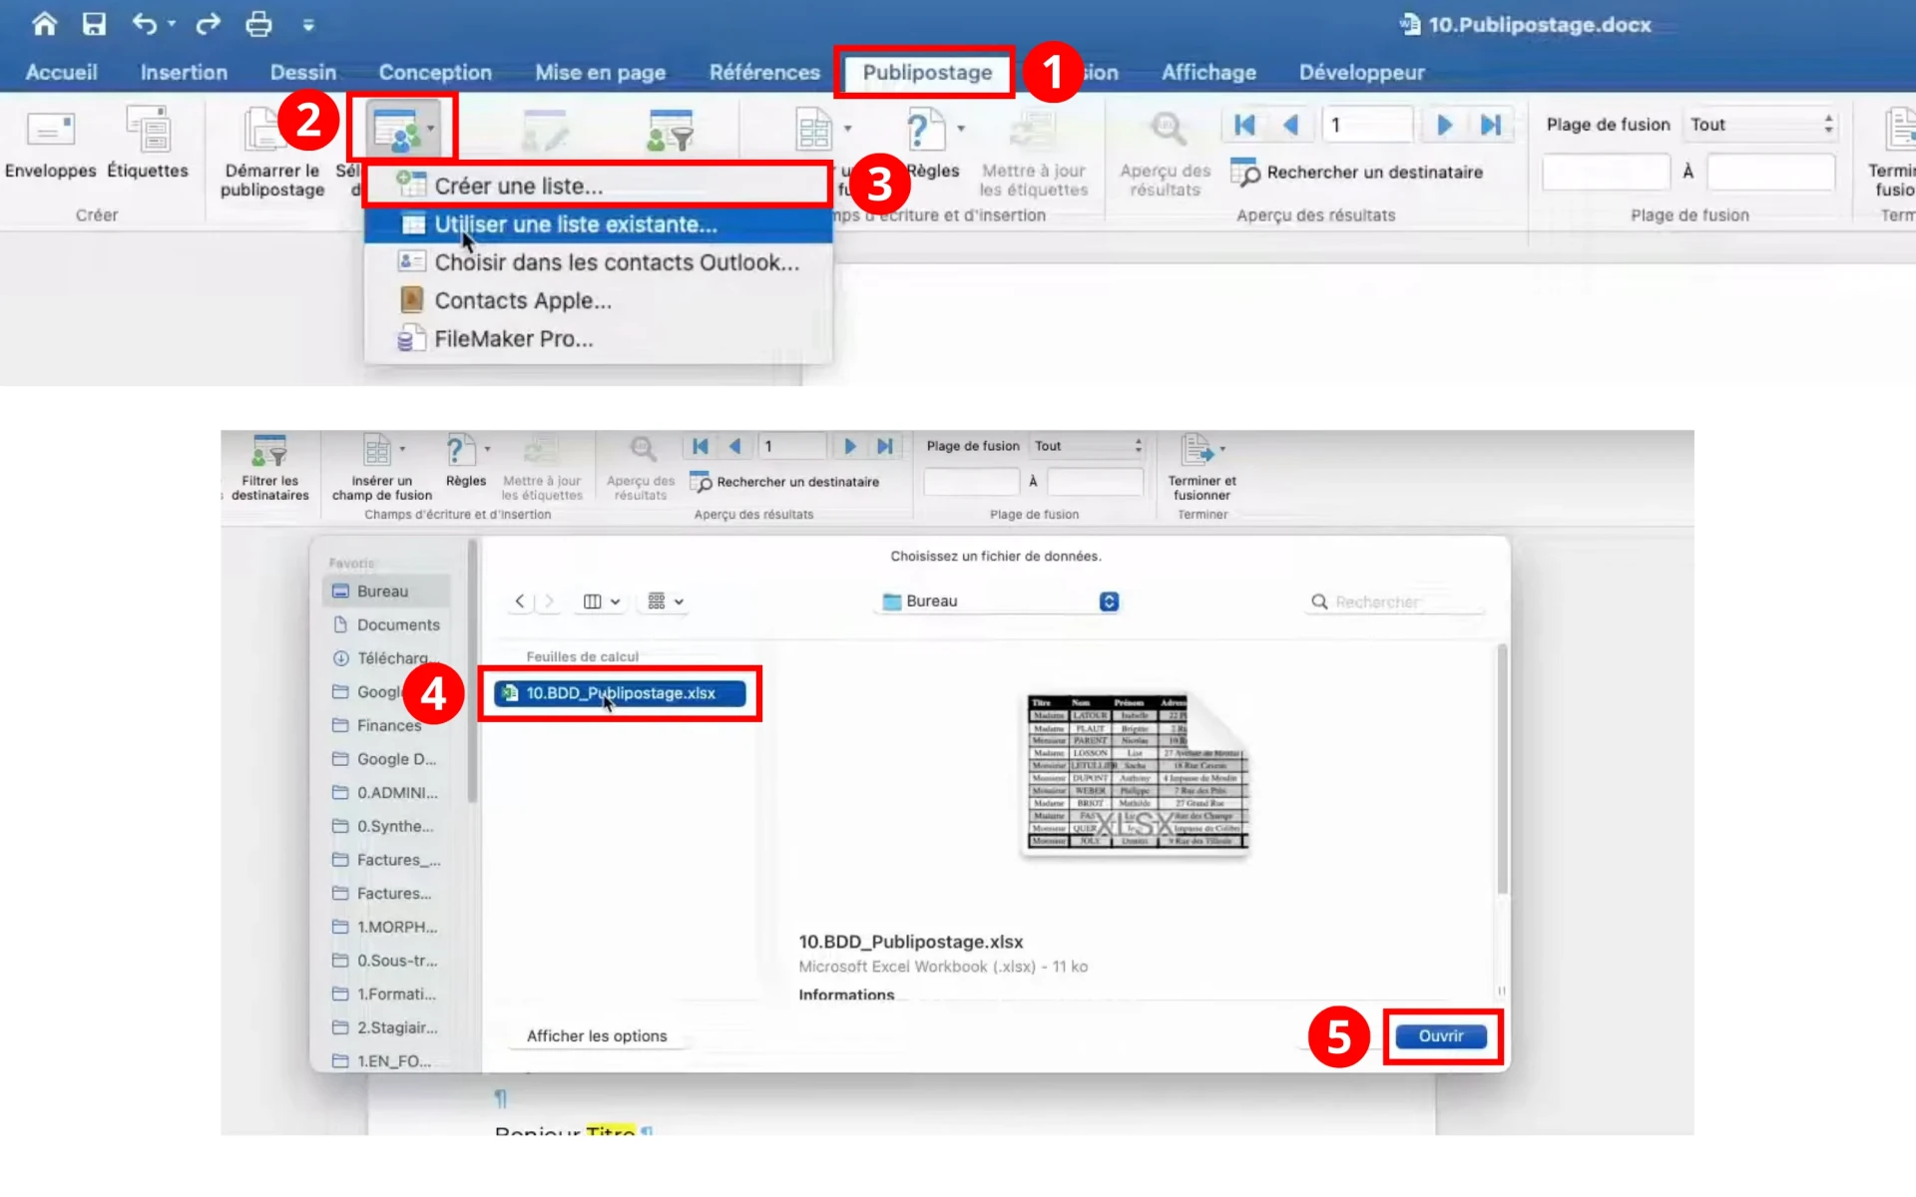Screen dimensions: 1916x1197
Task: Click the Enveloppes icon
Action: pos(51,131)
